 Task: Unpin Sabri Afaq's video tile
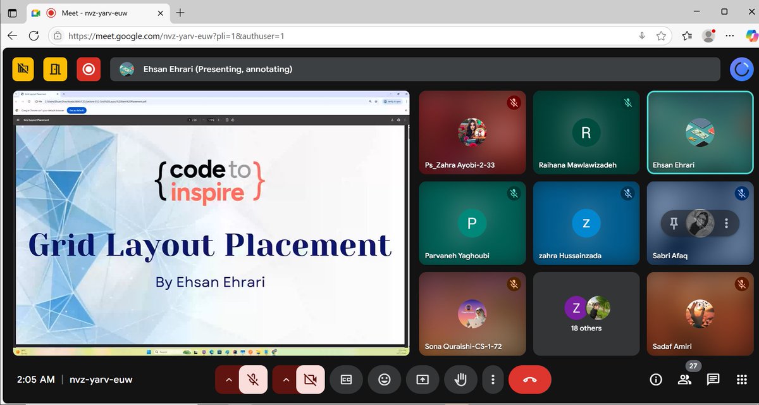(x=674, y=223)
